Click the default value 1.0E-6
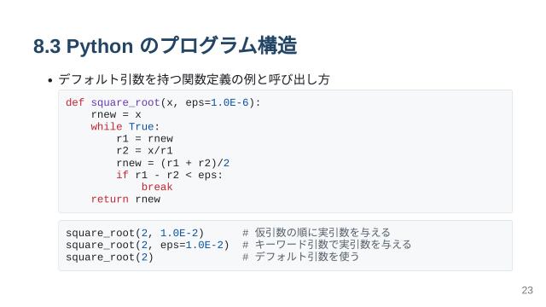This screenshot has height=307, width=546. coord(229,102)
